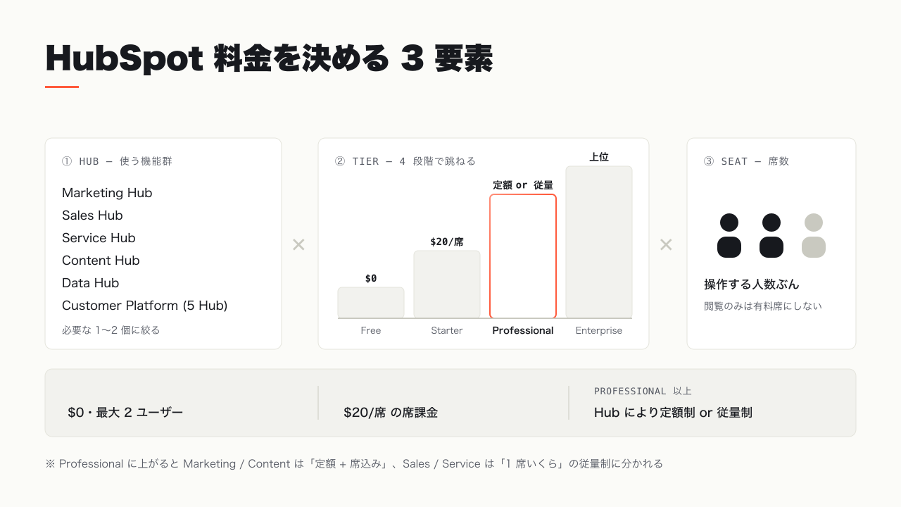Select the Starter tier bar

(447, 284)
